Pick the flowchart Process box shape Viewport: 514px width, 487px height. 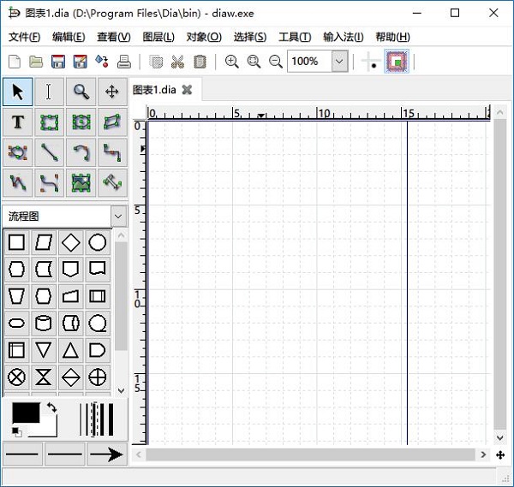click(16, 243)
